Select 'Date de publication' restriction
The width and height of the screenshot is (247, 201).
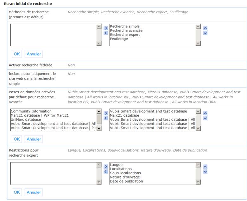(x=126, y=181)
